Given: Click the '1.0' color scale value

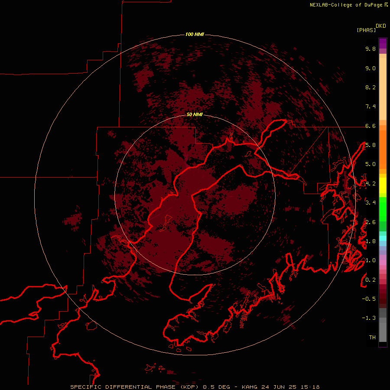Looking at the screenshot, I should click(x=370, y=260).
